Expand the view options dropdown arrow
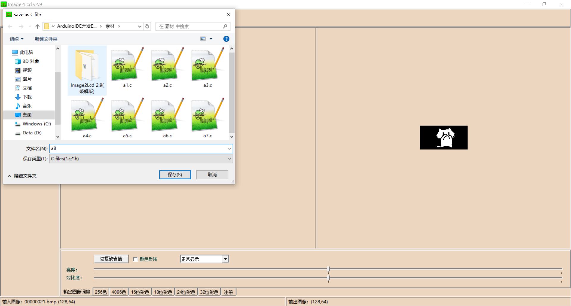 [x=211, y=39]
